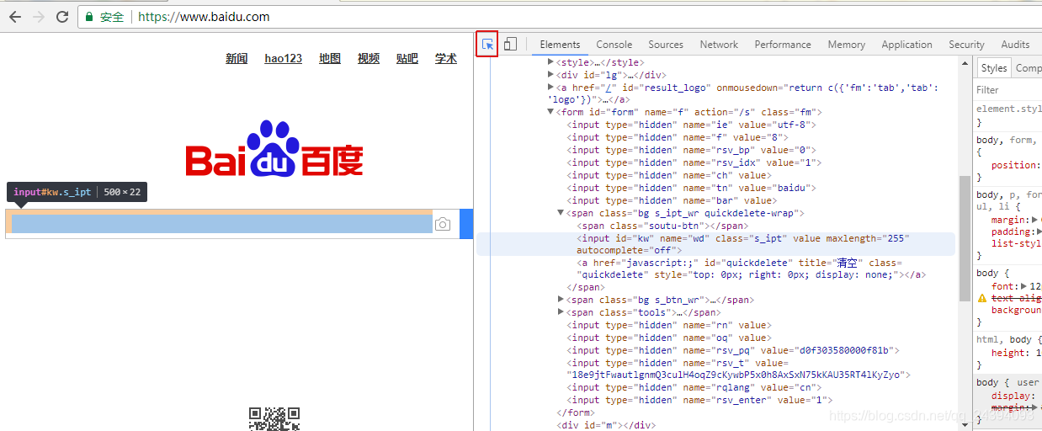
Task: Switch to the Application tab
Action: coord(906,45)
